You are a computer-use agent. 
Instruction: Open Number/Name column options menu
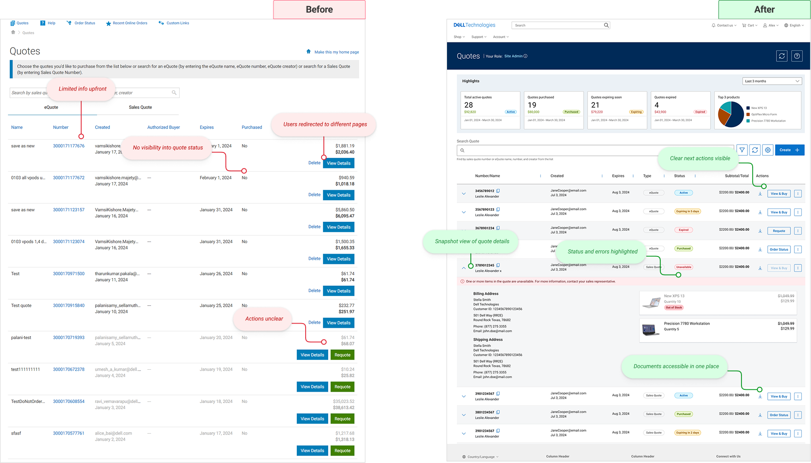click(540, 176)
